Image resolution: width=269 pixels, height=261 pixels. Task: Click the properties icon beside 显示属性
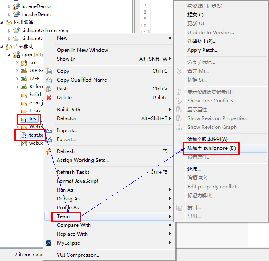179,110
